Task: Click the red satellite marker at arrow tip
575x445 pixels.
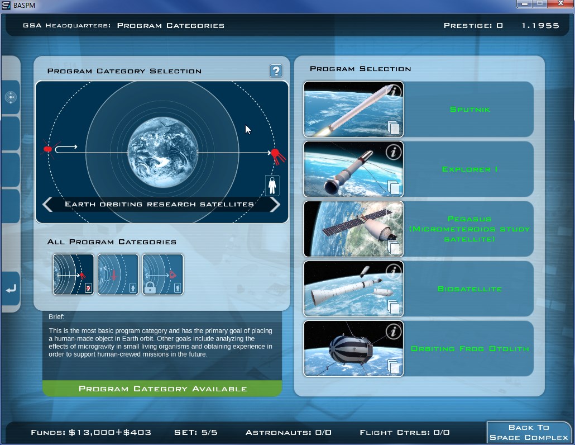Action: click(277, 155)
